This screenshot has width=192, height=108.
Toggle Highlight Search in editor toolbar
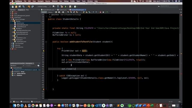(77, 12)
